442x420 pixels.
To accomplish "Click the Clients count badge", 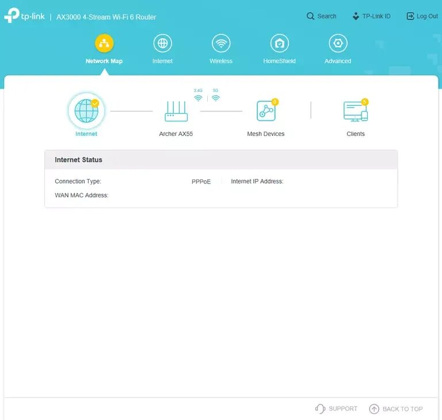I will point(365,102).
